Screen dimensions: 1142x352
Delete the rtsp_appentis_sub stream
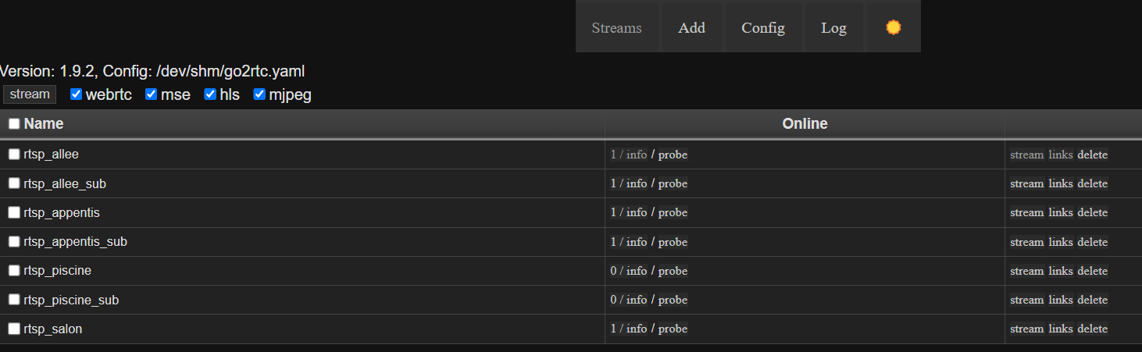click(1092, 242)
